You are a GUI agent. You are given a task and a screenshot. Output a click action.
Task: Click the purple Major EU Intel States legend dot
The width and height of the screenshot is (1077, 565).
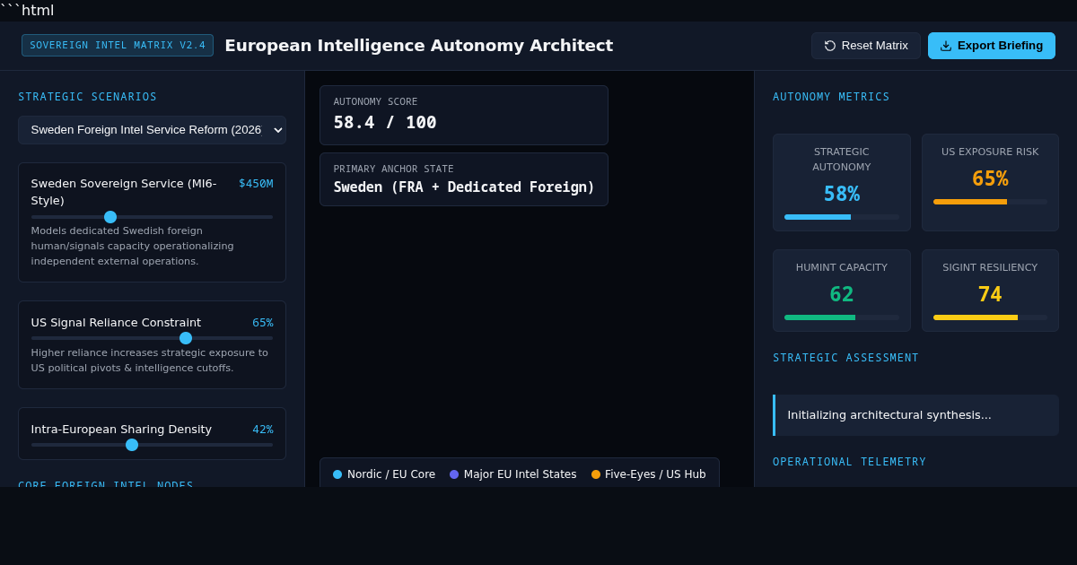click(x=454, y=474)
